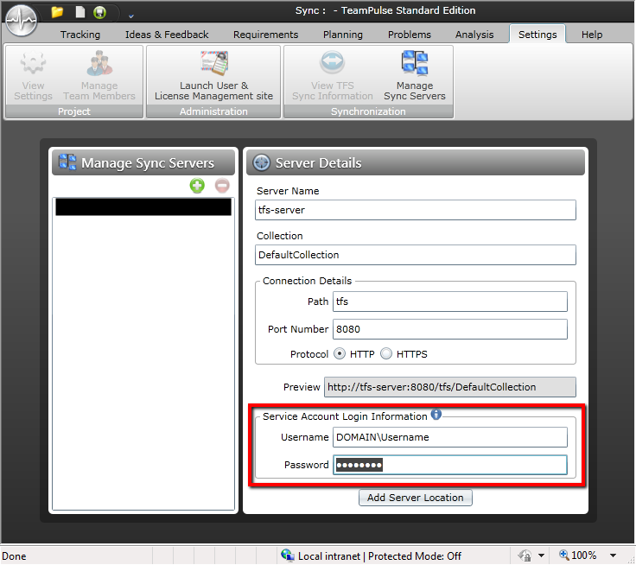Click the Local intranet security zone icon
The width and height of the screenshot is (636, 565).
point(288,555)
